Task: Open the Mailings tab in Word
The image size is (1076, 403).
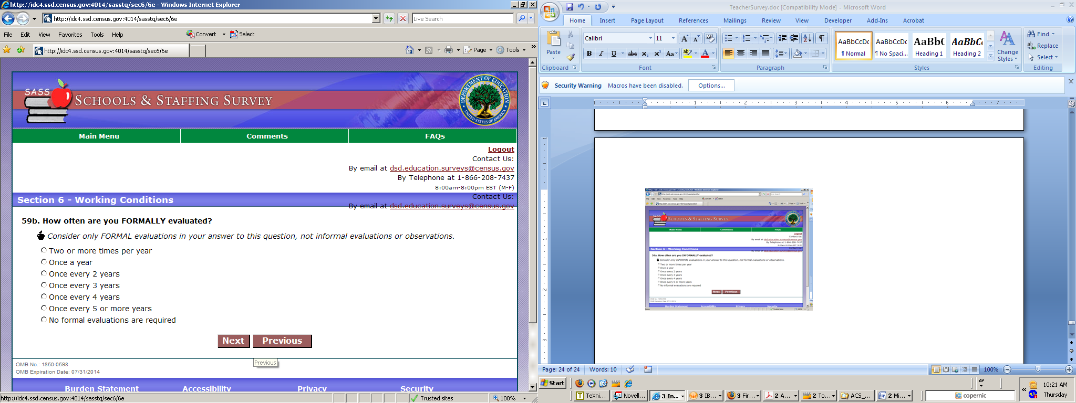Action: pos(735,20)
